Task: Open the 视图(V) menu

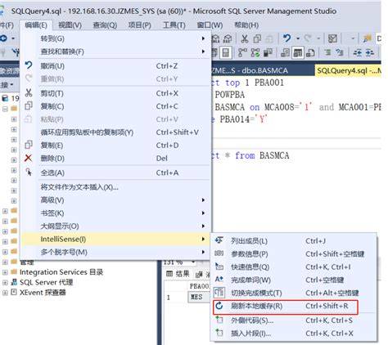Action: (x=70, y=25)
